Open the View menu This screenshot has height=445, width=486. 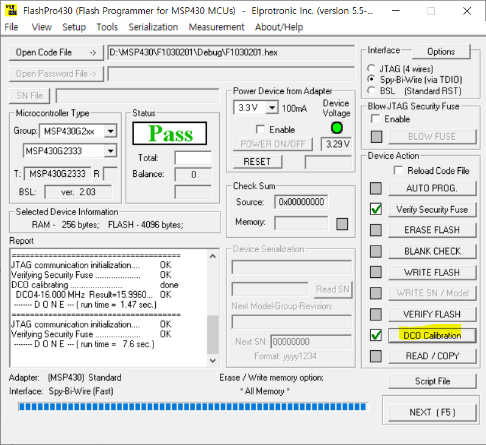tap(41, 27)
